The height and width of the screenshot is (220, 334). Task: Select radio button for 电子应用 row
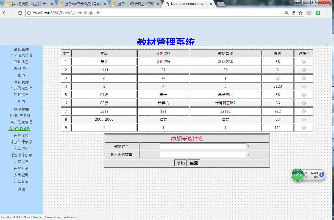[x=304, y=95]
